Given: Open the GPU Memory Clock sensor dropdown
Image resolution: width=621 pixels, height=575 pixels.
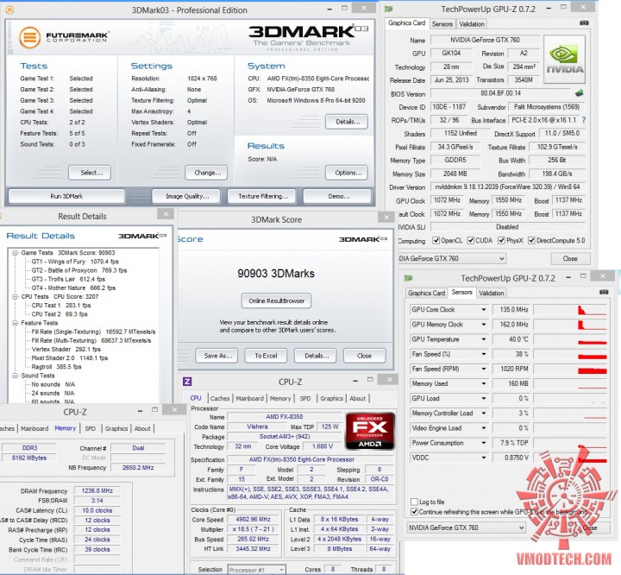Looking at the screenshot, I should point(484,325).
